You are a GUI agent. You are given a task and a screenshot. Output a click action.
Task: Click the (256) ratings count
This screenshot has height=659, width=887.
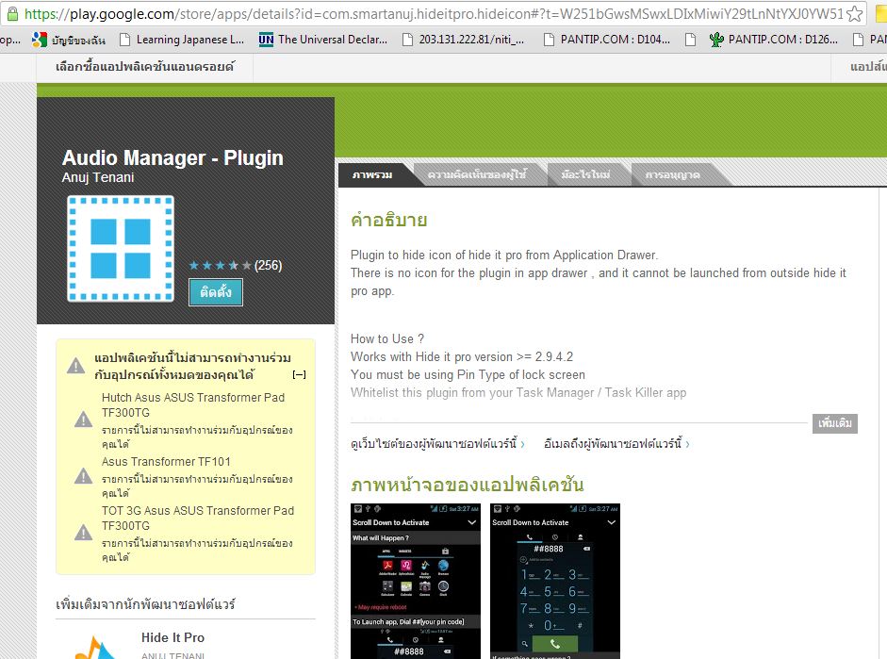[x=268, y=265]
